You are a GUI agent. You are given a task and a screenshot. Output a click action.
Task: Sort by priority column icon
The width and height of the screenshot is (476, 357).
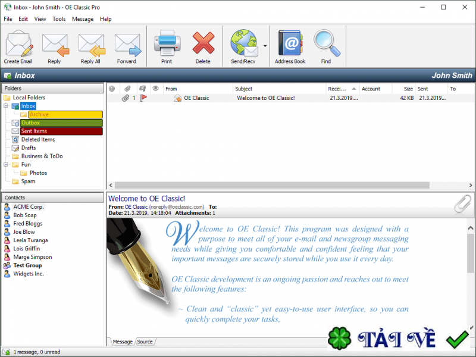[112, 89]
